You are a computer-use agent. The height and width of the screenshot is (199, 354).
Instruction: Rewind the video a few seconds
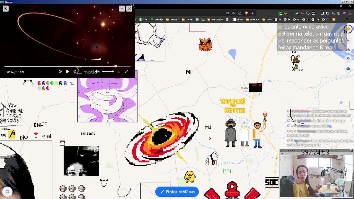(x=60, y=72)
